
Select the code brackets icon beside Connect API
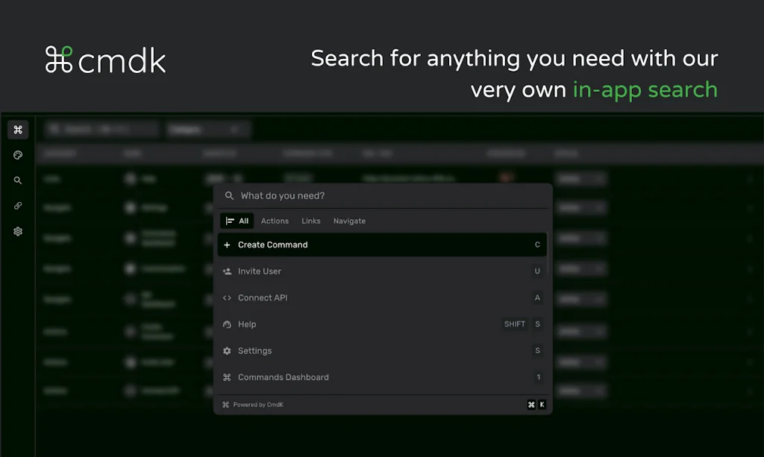(x=228, y=297)
